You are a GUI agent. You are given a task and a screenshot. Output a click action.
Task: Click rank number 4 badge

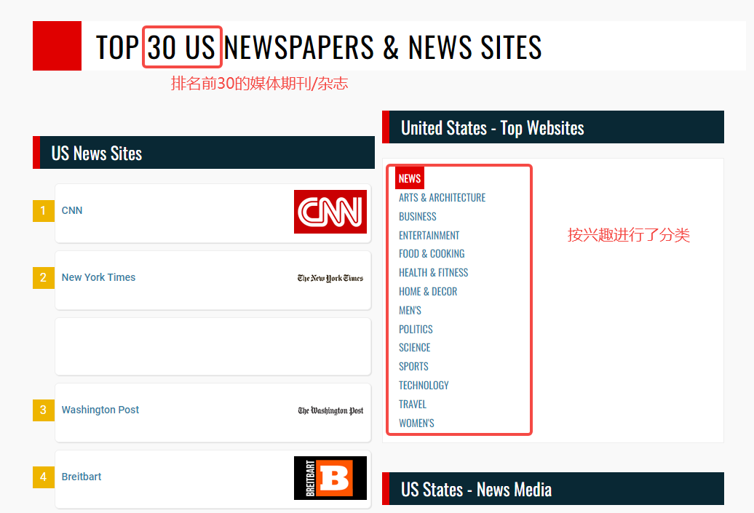[43, 477]
